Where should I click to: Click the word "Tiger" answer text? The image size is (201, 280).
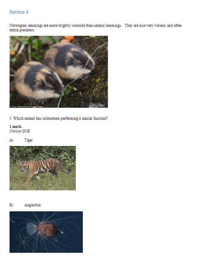tap(28, 140)
